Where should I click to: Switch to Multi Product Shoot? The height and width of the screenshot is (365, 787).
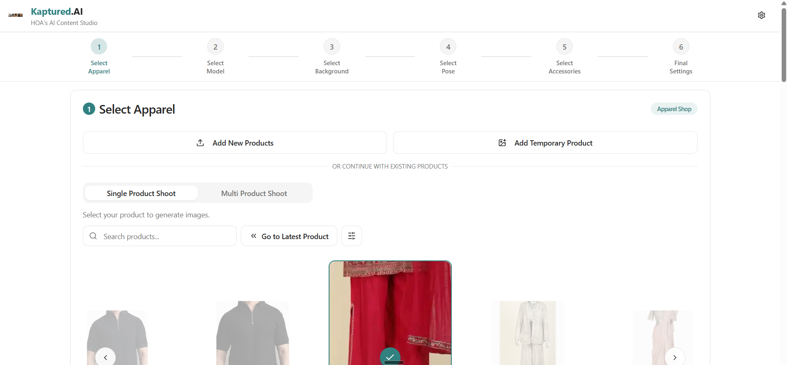tap(254, 193)
